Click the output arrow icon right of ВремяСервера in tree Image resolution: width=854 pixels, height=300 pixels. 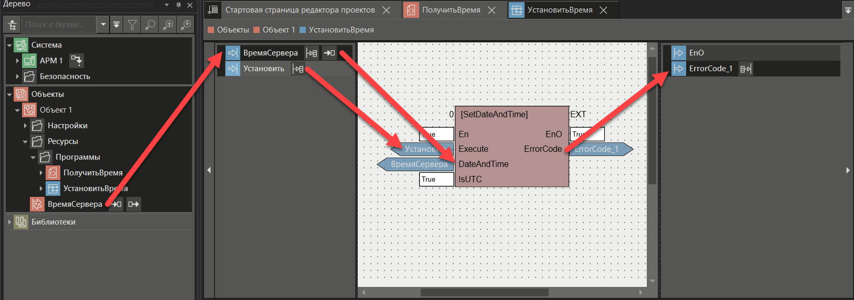pos(134,204)
